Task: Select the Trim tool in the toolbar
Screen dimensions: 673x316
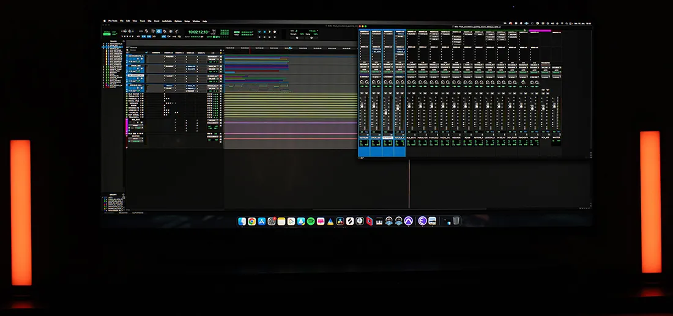Action: tap(153, 31)
